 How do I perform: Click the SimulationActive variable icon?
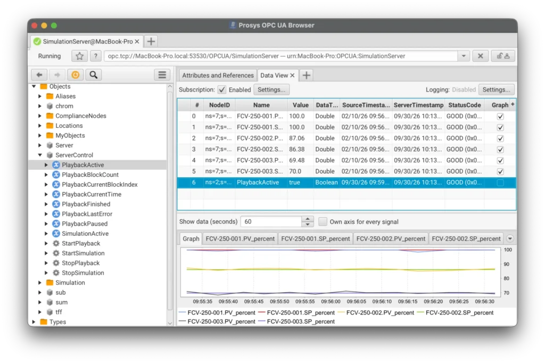pos(56,233)
